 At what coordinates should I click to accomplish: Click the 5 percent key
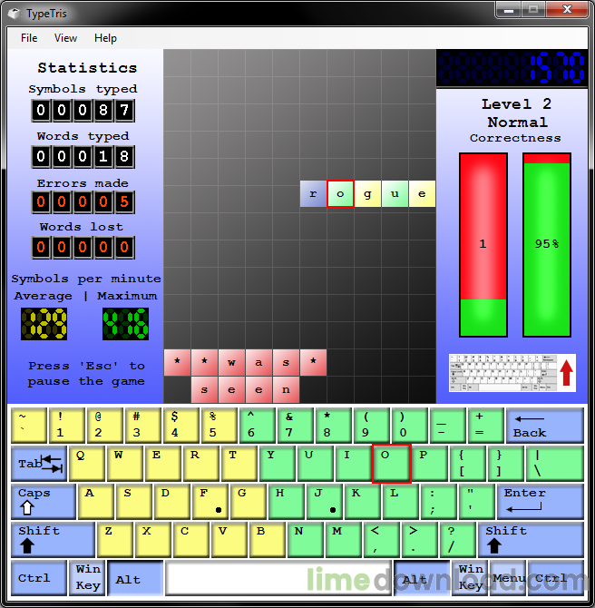[219, 426]
